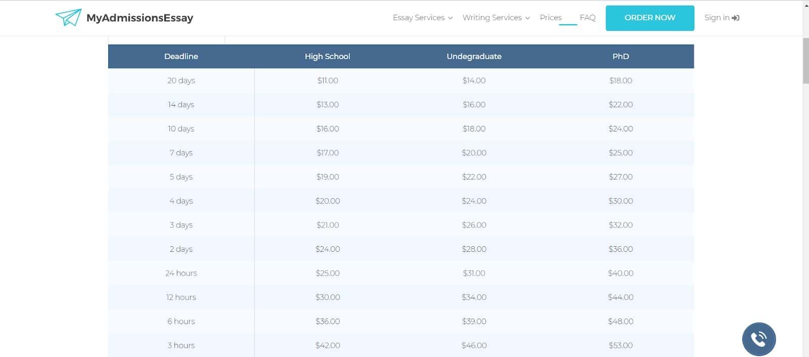The width and height of the screenshot is (809, 357).
Task: Select the 14 days deadline row label
Action: point(181,105)
